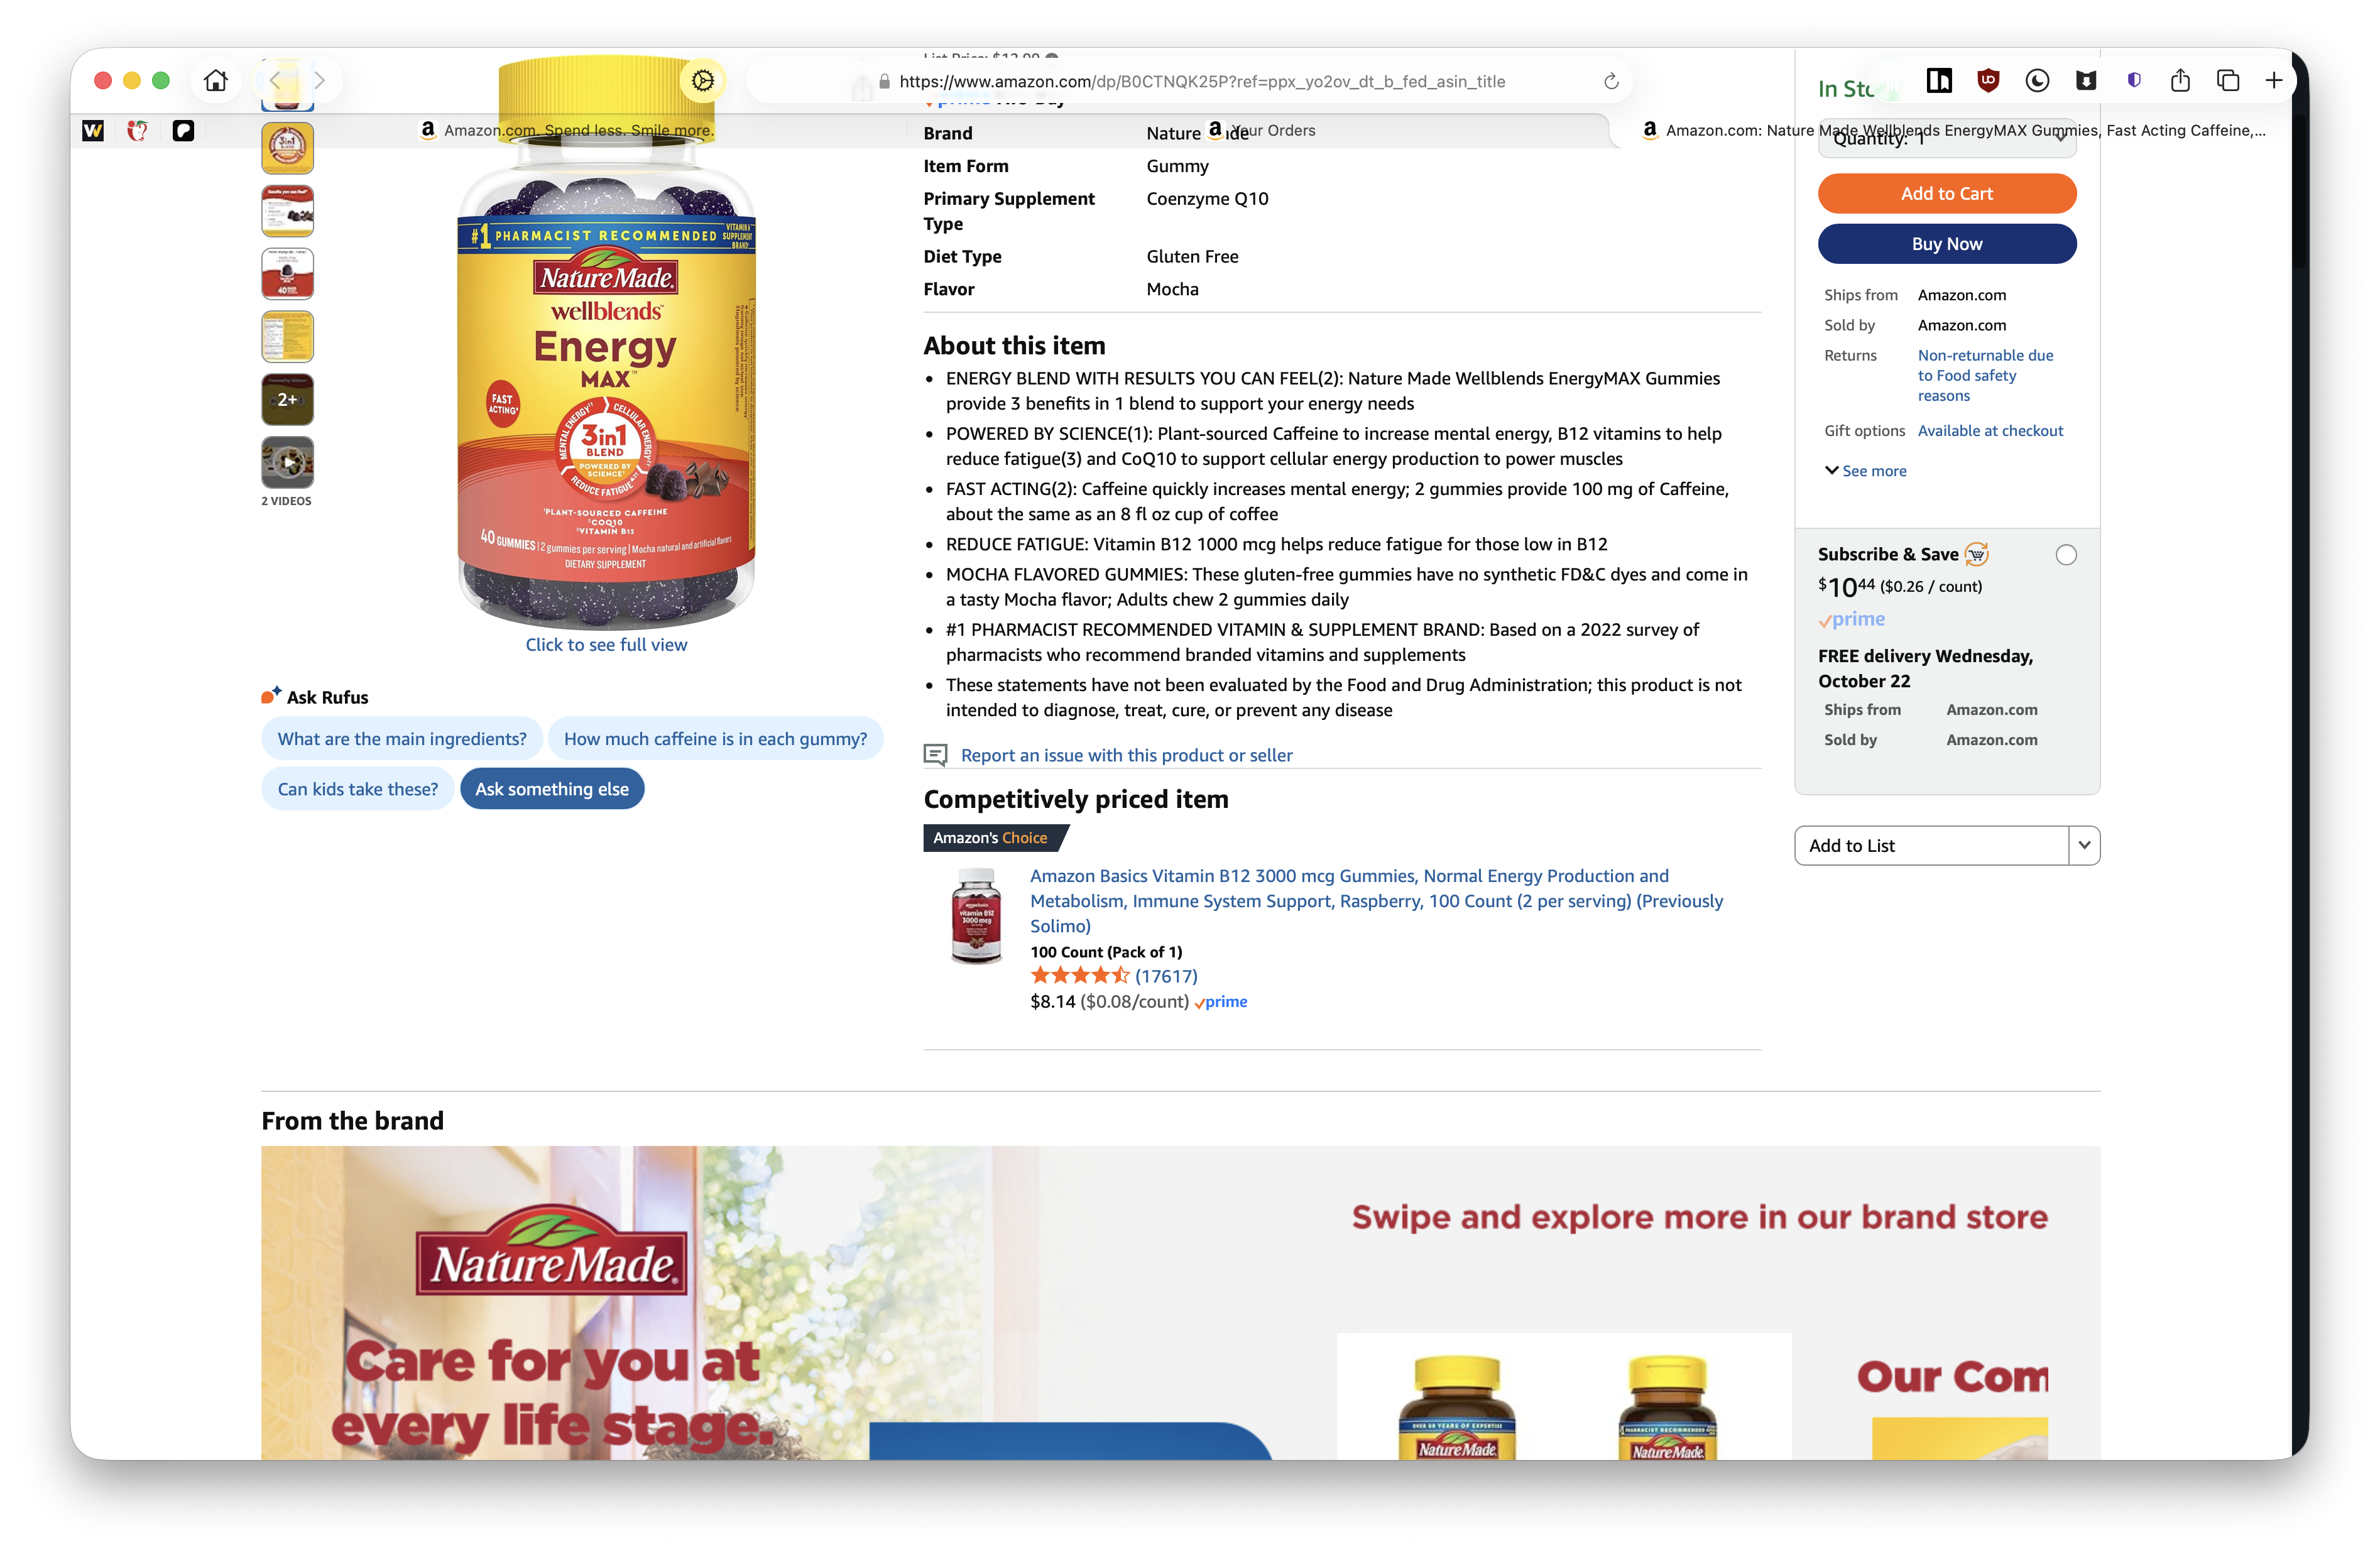Open the 2 Videos thumbnail
This screenshot has height=1553, width=2380.
[x=287, y=462]
